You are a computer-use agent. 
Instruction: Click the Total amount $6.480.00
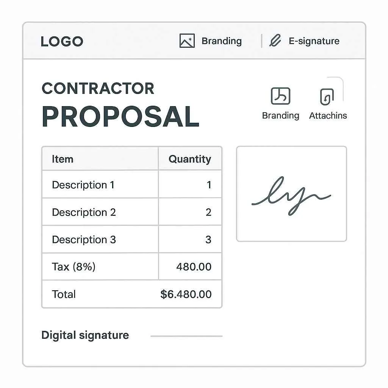[186, 294]
